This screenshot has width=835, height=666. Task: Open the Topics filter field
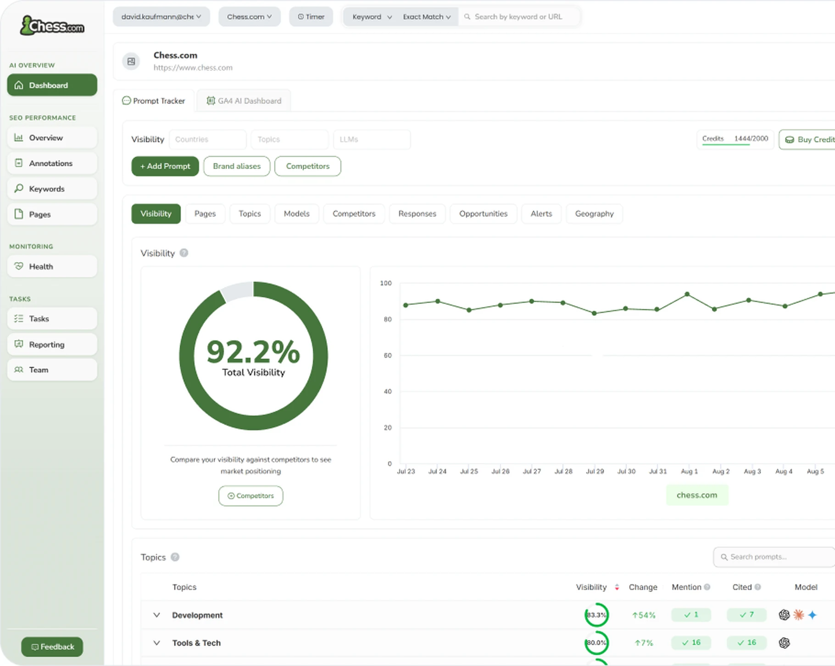tap(289, 139)
